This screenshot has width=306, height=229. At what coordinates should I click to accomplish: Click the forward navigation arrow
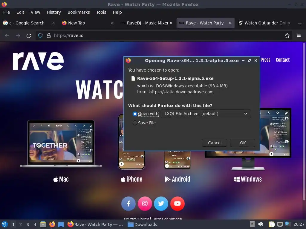[x=18, y=36]
